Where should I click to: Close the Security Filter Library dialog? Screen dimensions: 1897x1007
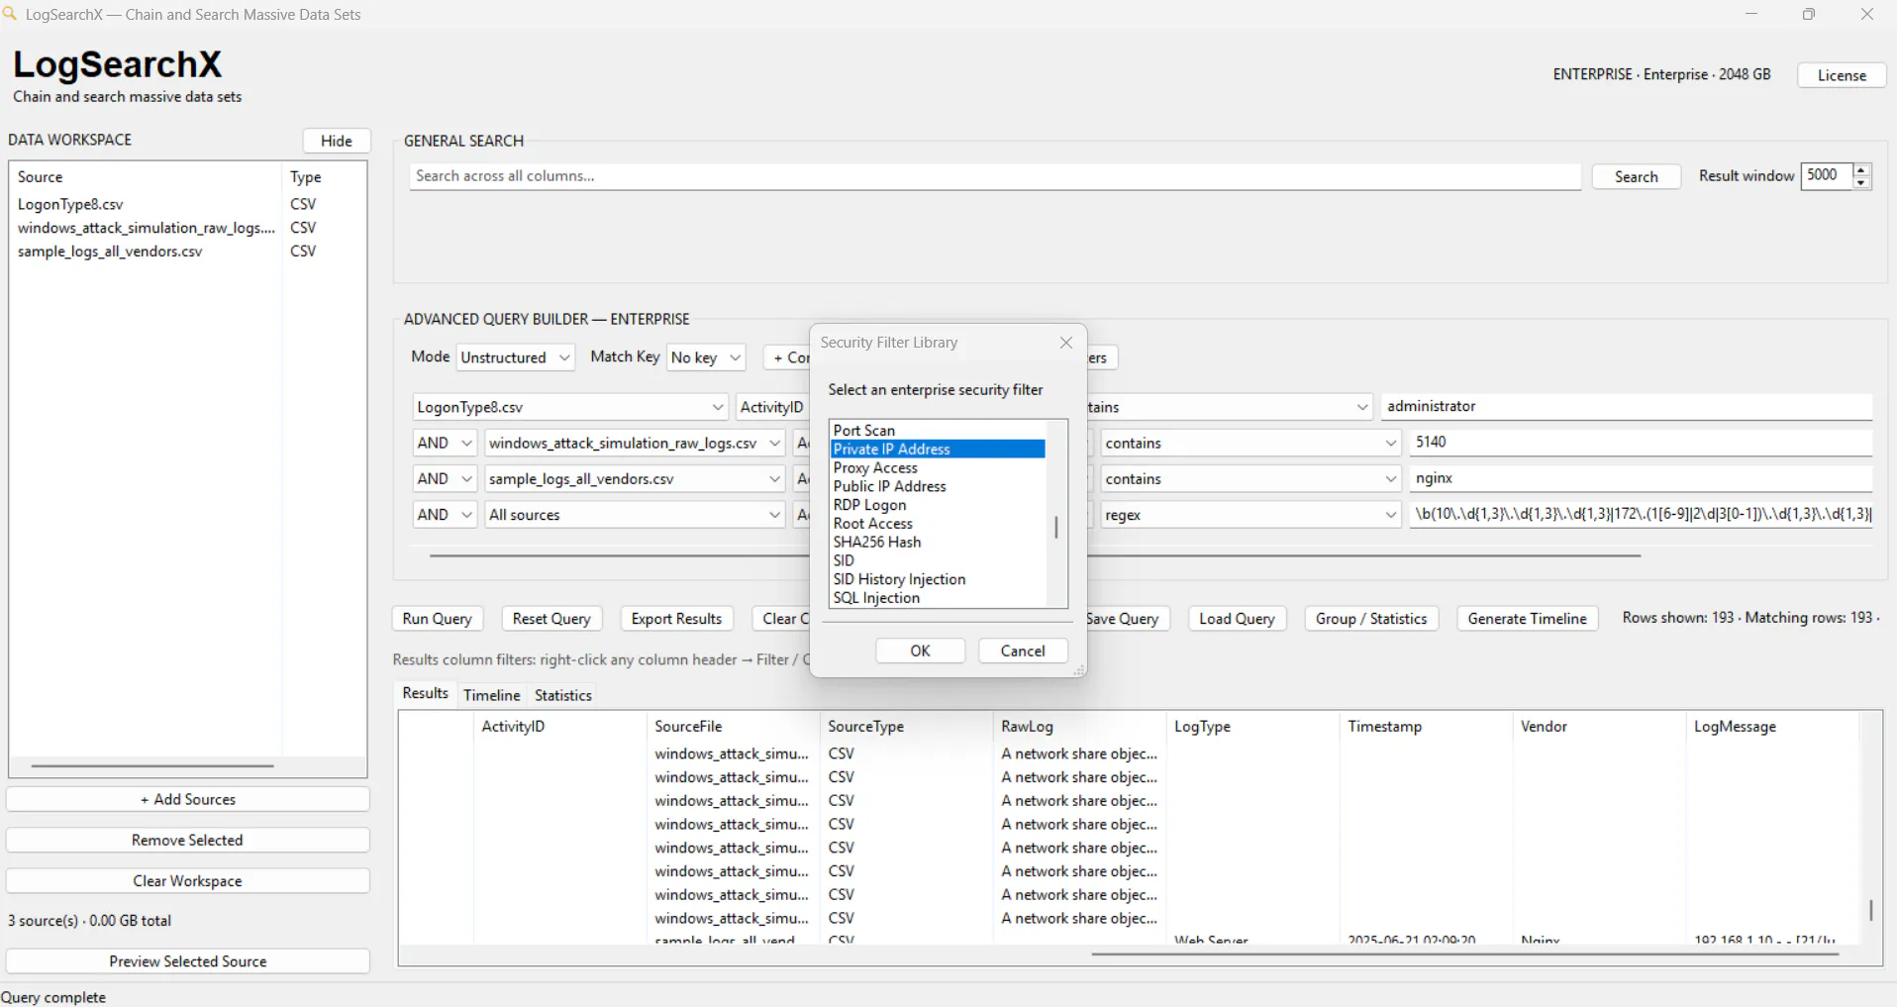[1065, 343]
